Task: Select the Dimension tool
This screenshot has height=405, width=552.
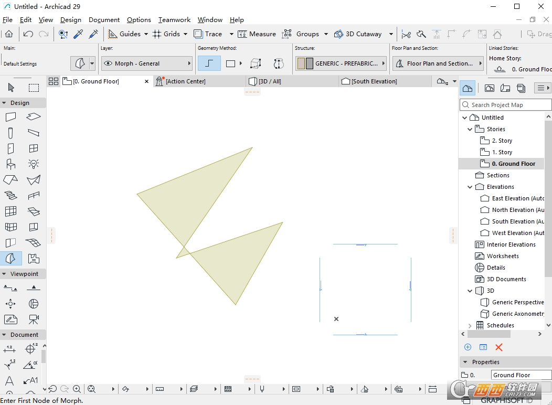Action: click(x=9, y=349)
